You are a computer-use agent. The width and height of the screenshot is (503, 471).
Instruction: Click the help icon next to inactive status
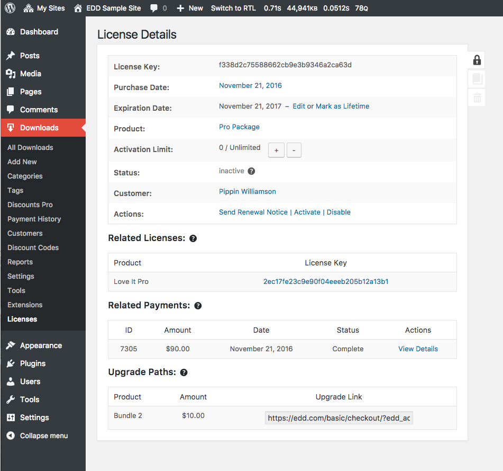(x=251, y=171)
